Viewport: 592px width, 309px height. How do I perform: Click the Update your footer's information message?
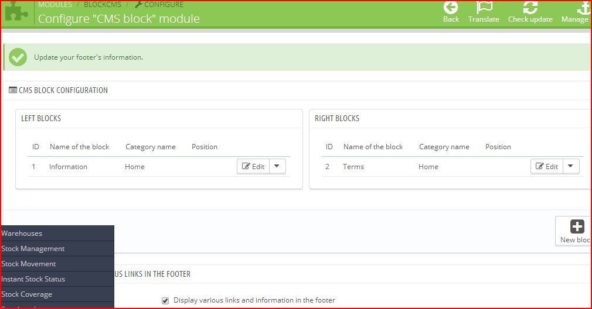(x=89, y=57)
